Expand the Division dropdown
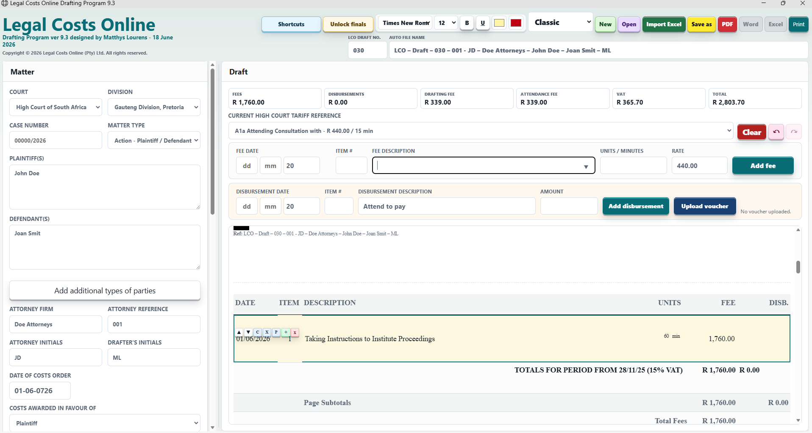Viewport: 812px width, 433px height. [154, 107]
